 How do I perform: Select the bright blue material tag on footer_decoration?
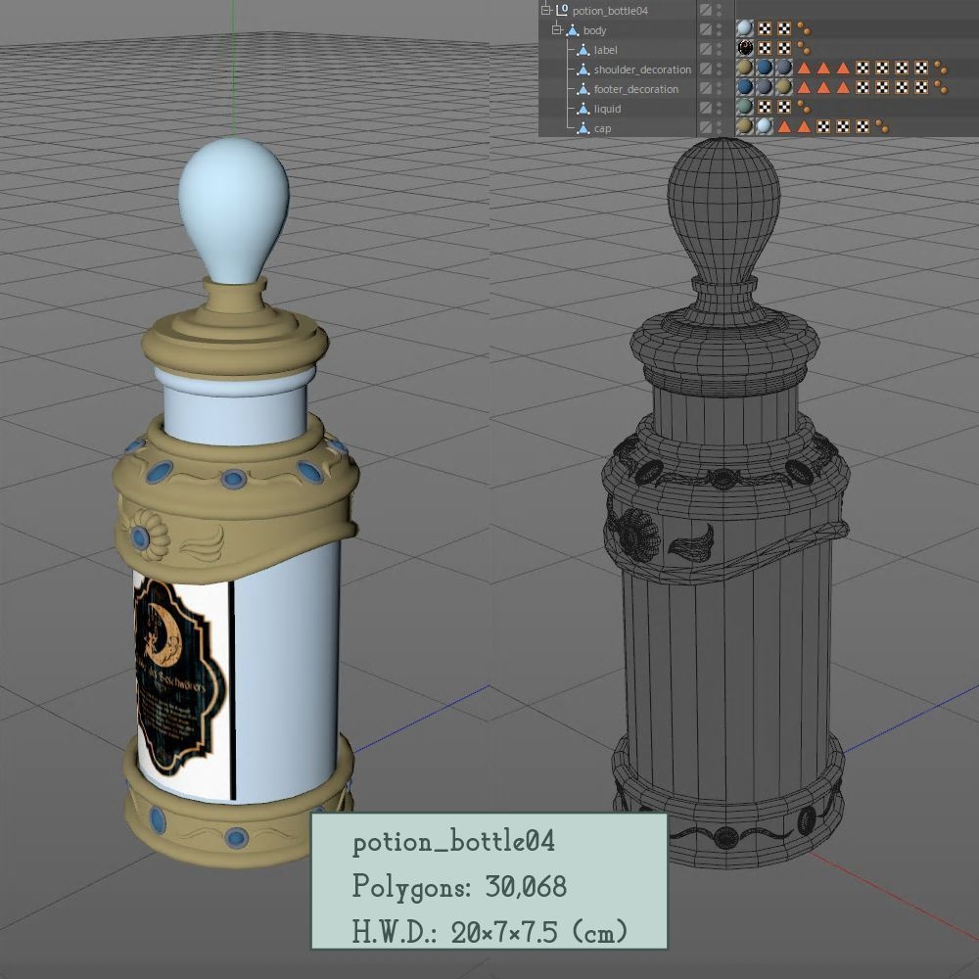pos(744,87)
